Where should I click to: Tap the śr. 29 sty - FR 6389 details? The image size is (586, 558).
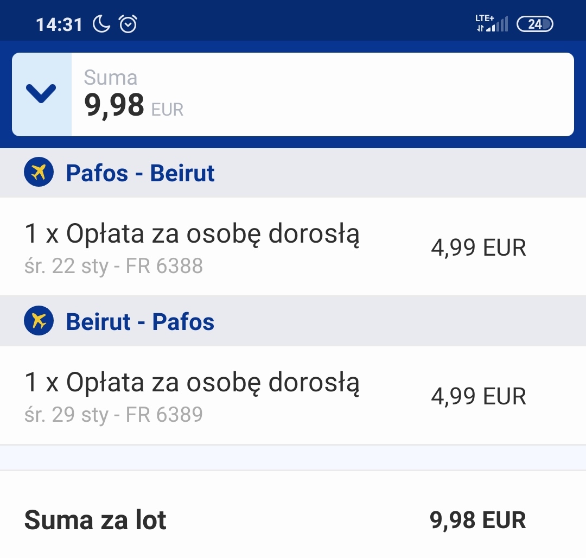pos(113,415)
